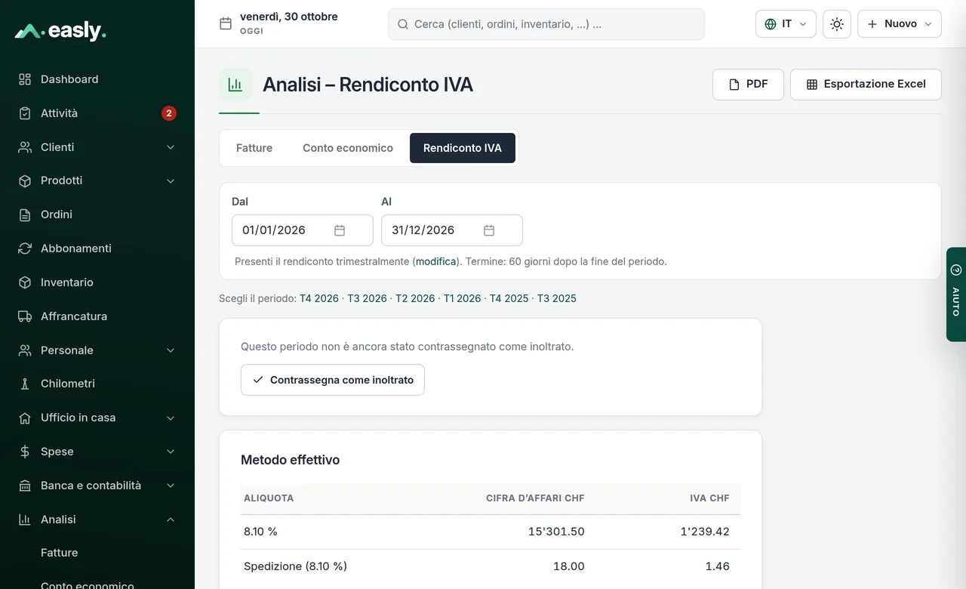Click the Inventario box icon
The height and width of the screenshot is (589, 966).
pyautogui.click(x=25, y=282)
